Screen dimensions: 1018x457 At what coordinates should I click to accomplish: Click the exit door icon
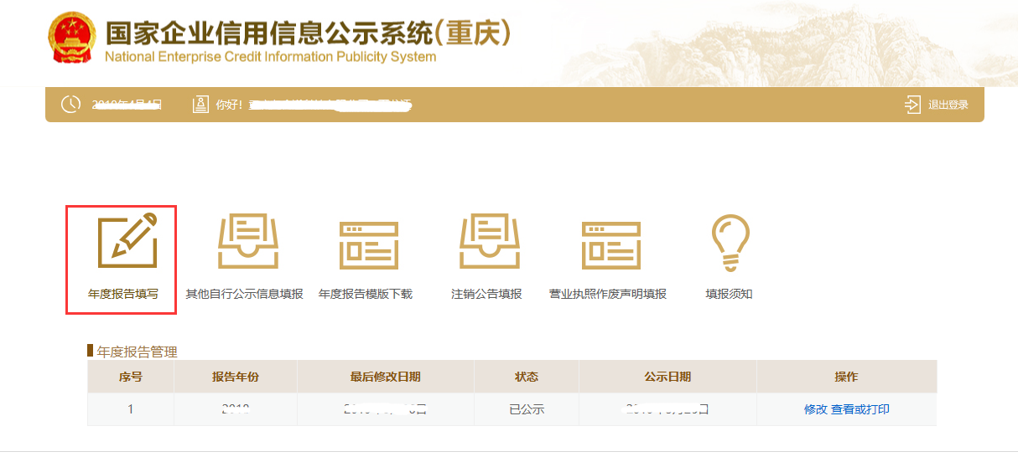(x=913, y=105)
